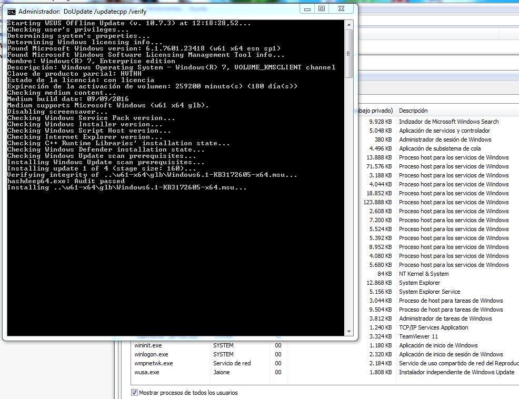Viewport: 519px width, 399px height.
Task: Click the console vertical scrollbar thumb
Action: point(348,53)
